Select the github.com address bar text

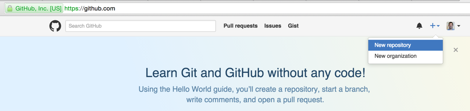click(90, 9)
